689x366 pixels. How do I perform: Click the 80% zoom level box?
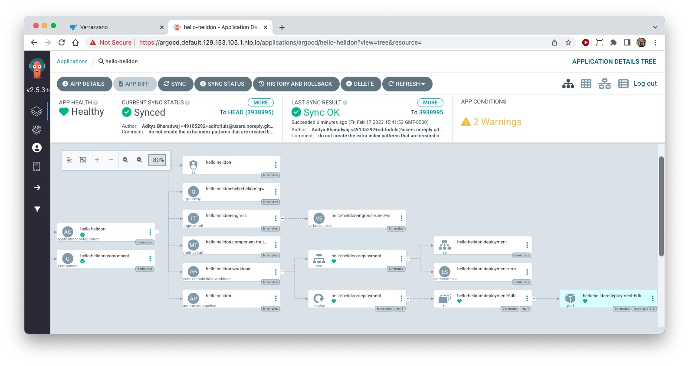(x=157, y=160)
